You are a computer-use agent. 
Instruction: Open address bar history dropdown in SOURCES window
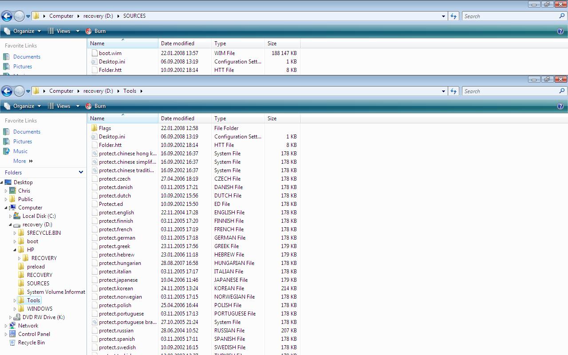(x=443, y=16)
